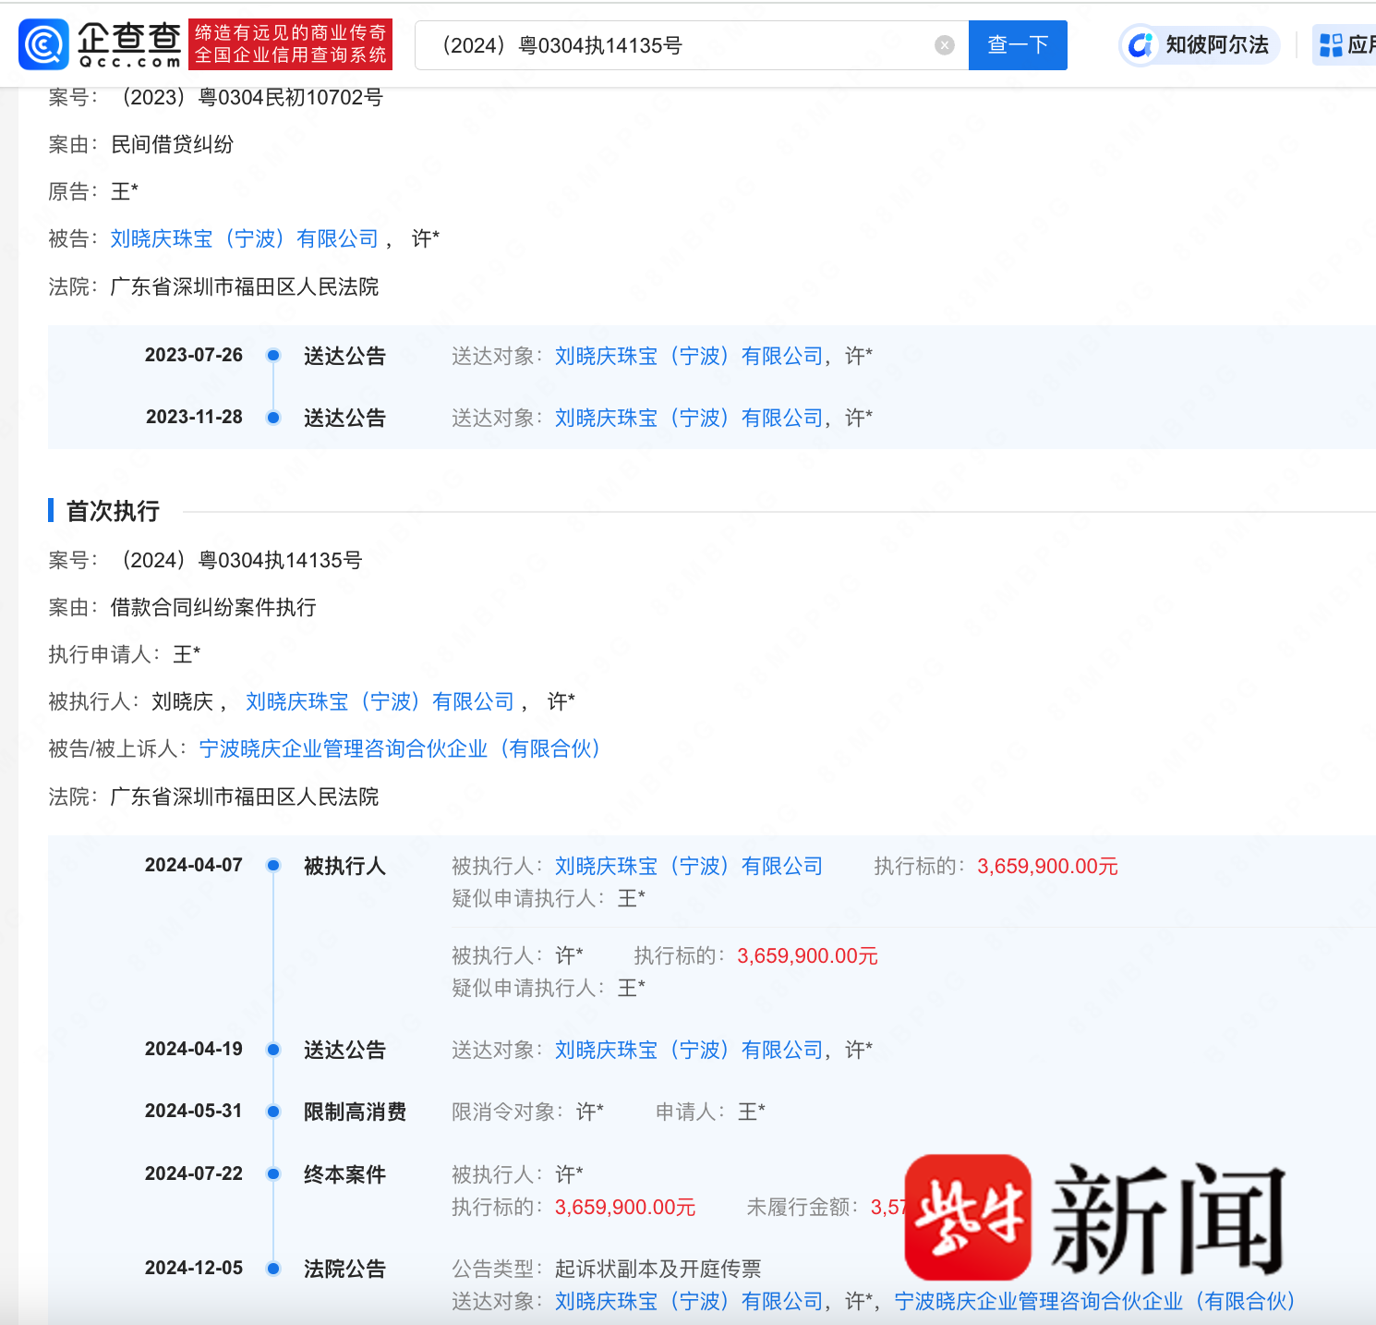Open 宁波晓庆企业管理咨询合伙企业 link in 被告/被上诉人
Viewport: 1376px width, 1325px height.
(x=400, y=749)
